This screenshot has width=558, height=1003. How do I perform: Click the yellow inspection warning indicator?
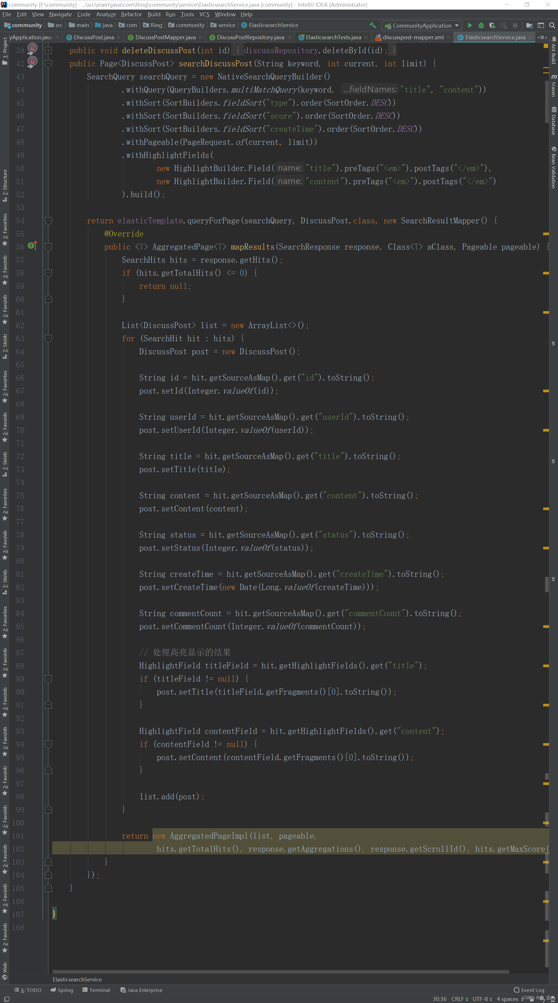(546, 46)
